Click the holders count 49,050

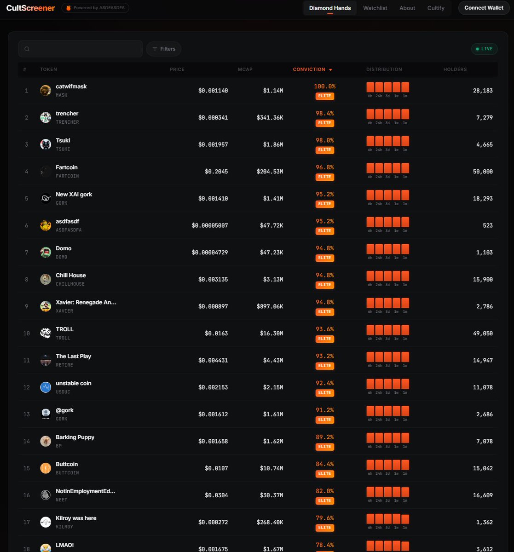pyautogui.click(x=483, y=333)
